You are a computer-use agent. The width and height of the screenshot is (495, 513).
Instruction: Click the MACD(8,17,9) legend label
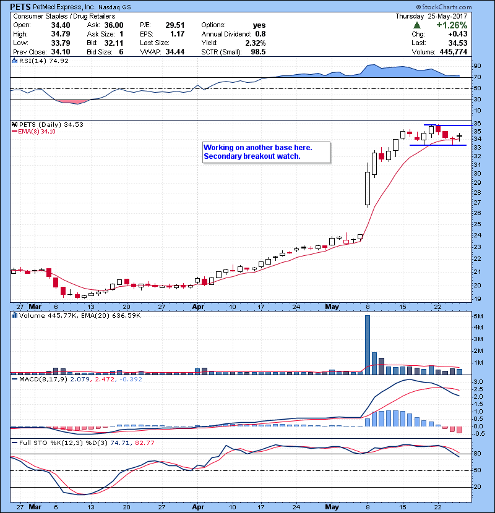tap(43, 379)
